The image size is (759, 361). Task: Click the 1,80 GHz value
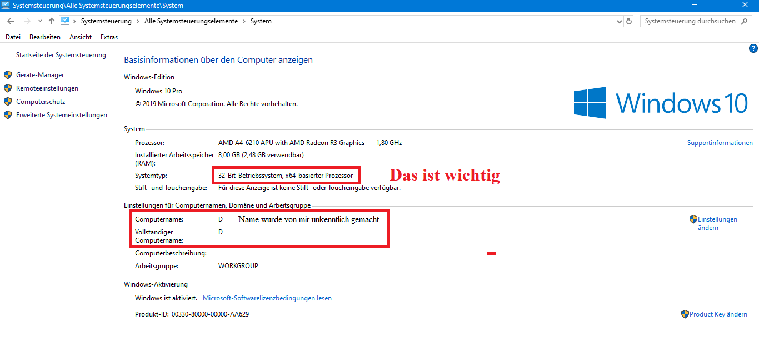point(389,143)
